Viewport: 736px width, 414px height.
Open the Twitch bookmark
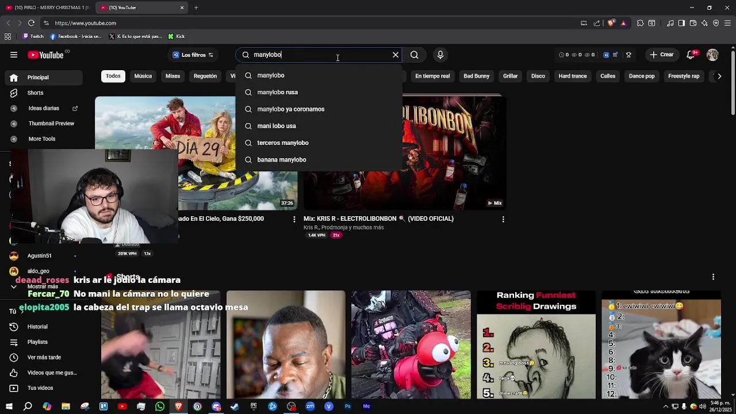[33, 36]
